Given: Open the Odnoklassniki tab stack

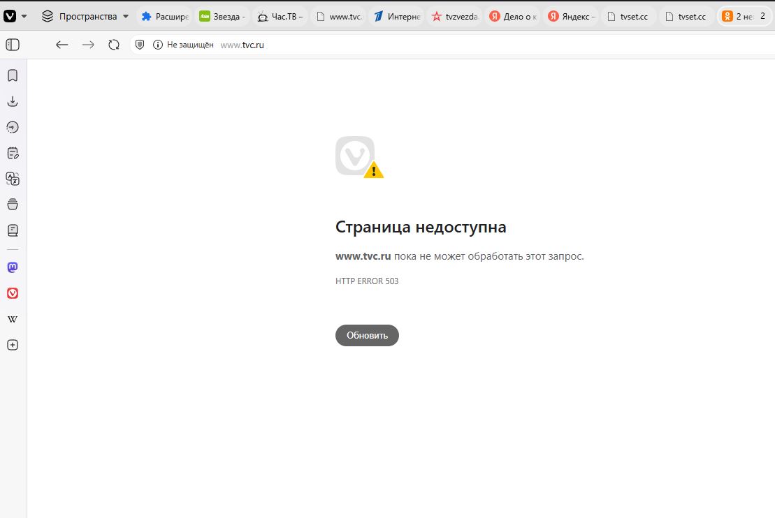Looking at the screenshot, I should 744,16.
